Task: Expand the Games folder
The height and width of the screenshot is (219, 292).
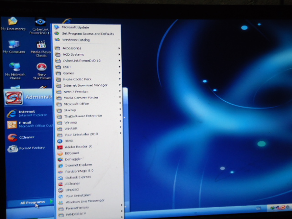Action: pos(88,73)
